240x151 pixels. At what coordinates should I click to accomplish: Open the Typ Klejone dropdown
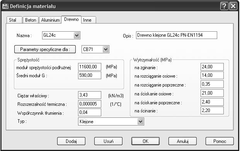pyautogui.click(x=140, y=122)
